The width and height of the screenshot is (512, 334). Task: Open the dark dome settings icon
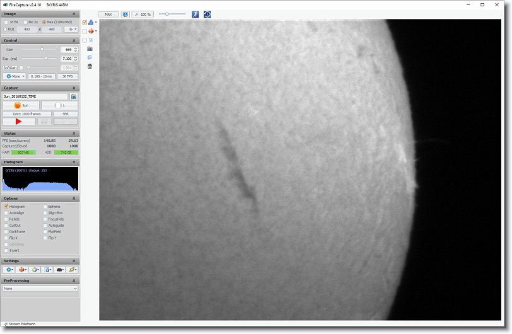pos(60,270)
